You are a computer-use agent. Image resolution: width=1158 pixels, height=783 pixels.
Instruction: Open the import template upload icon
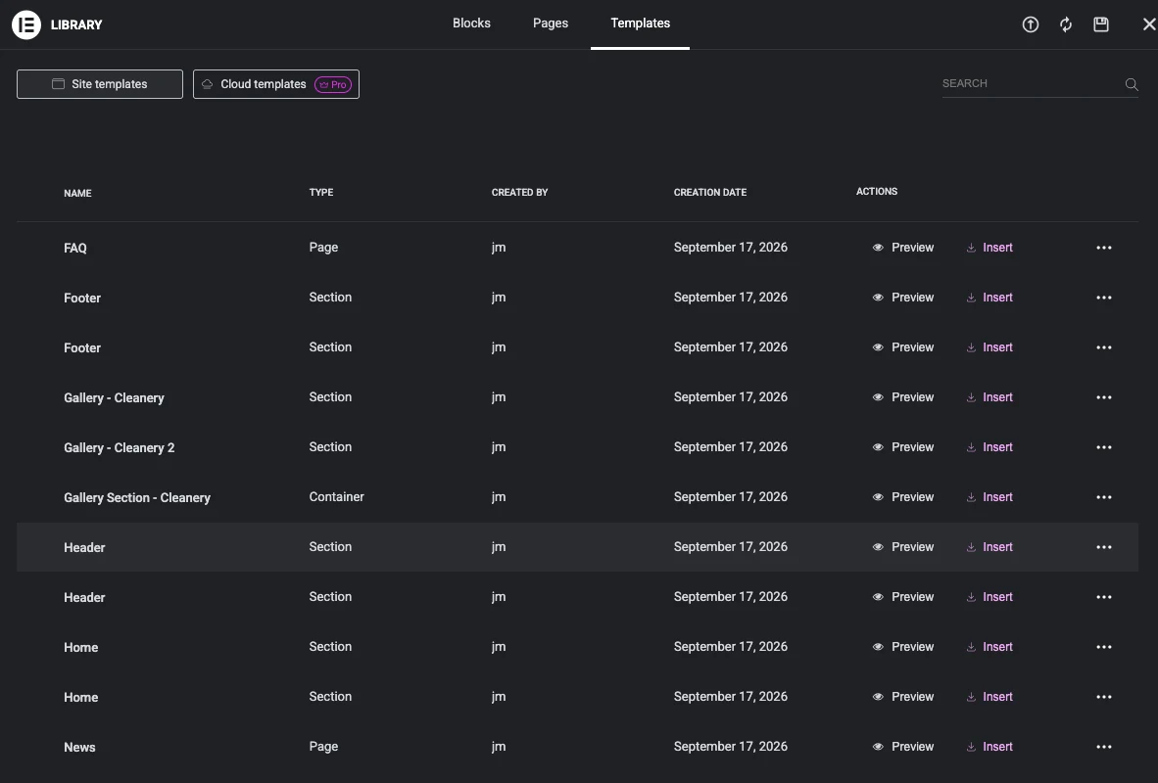(1031, 24)
